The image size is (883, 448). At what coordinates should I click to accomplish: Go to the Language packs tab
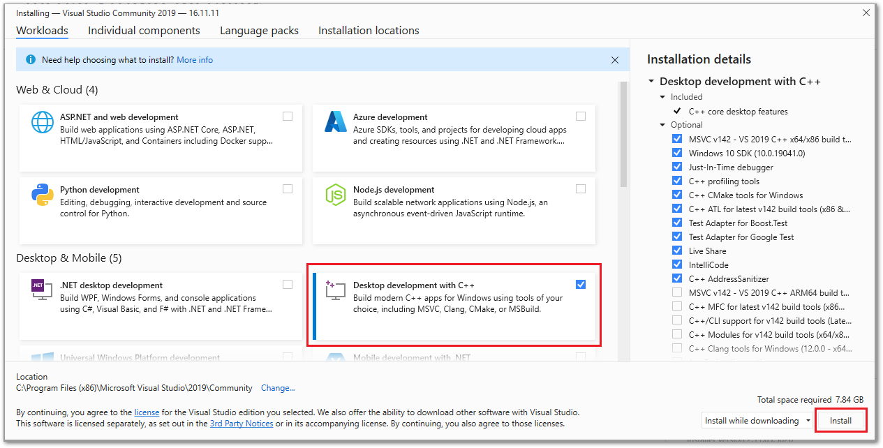click(259, 31)
